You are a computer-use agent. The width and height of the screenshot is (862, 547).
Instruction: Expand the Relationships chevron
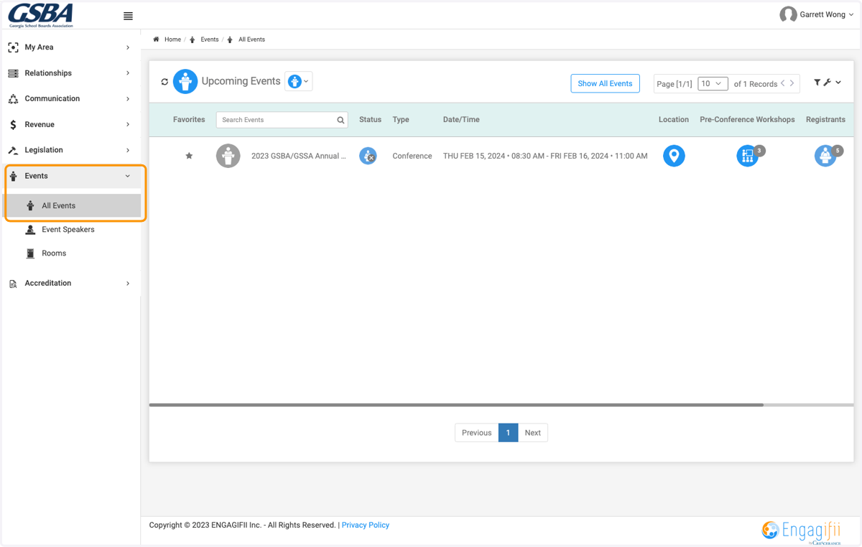[128, 73]
